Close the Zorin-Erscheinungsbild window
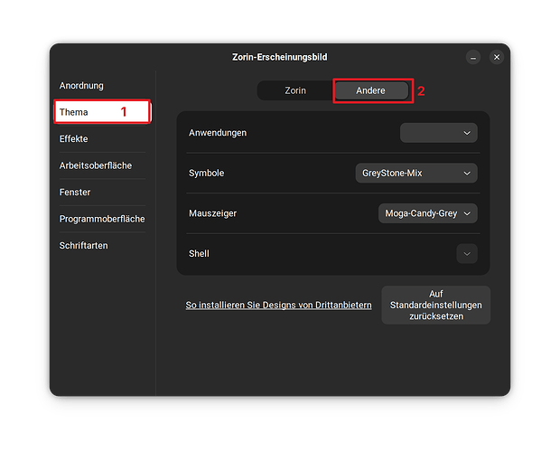The width and height of the screenshot is (560, 452). tap(497, 57)
